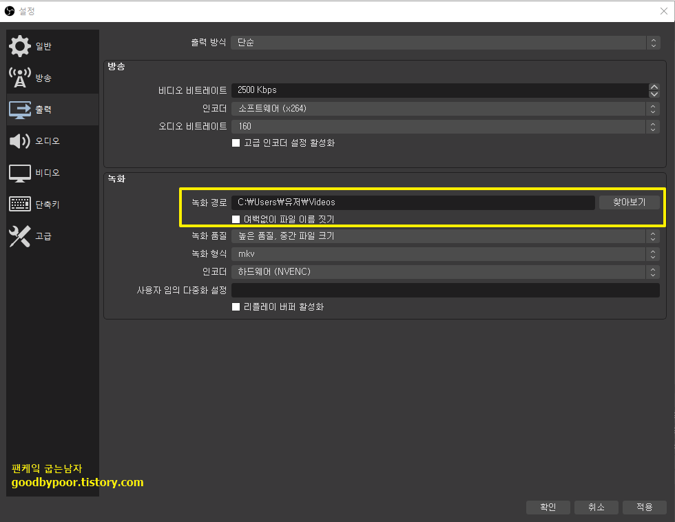
Task: Toggle 여백없이 파일 이름 짓기 checkbox
Action: (x=236, y=220)
